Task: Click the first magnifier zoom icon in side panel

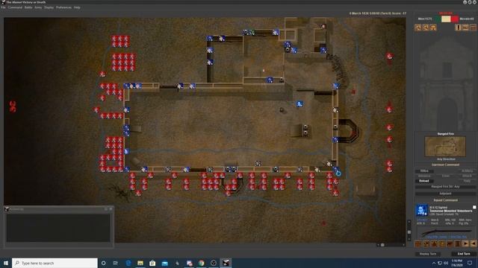Action: [418, 28]
